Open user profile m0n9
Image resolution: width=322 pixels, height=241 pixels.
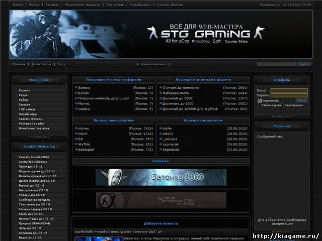[x=83, y=134]
